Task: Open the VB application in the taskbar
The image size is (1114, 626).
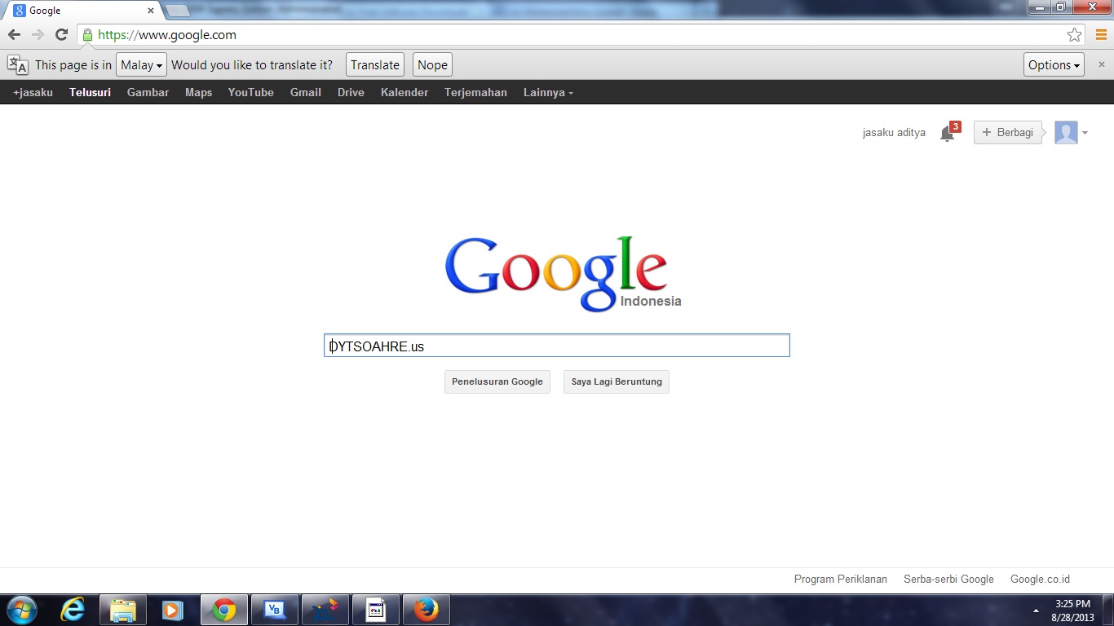Action: point(275,610)
